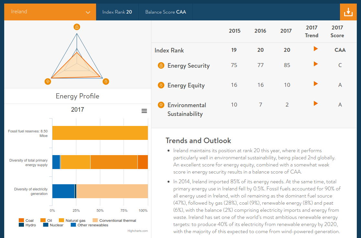This screenshot has height=238, width=361.
Task: Click the Energy Security score C
Action: (340, 65)
